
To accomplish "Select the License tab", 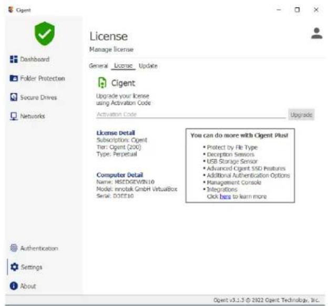I will coord(123,66).
